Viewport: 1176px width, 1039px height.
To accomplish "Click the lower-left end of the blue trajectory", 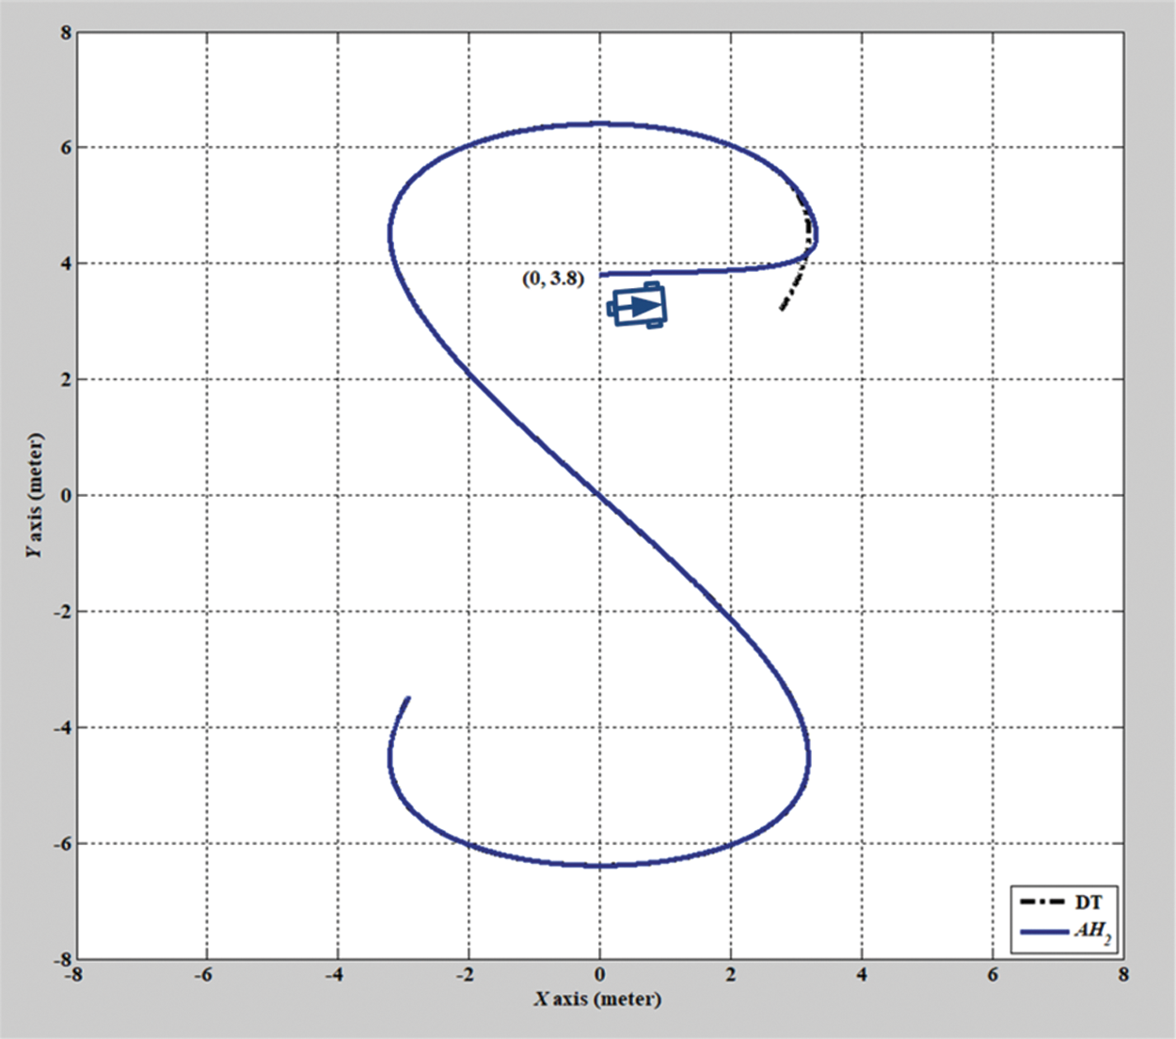I will click(x=407, y=698).
